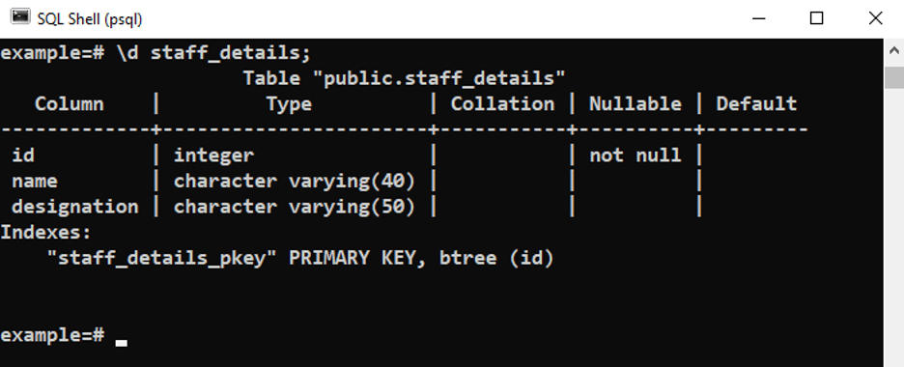Screen dimensions: 904x367
Task: Click the scrollbar up arrow
Action: point(893,50)
